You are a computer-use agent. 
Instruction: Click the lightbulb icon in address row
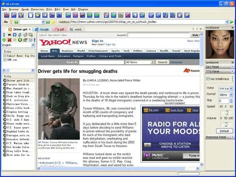pyautogui.click(x=11, y=22)
